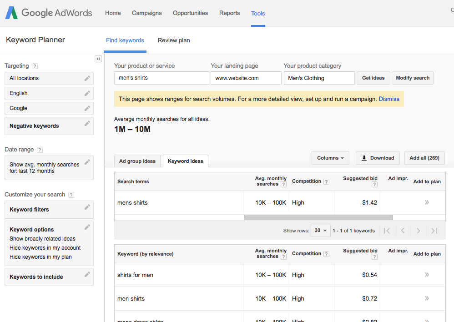Open Competition help icon in Keyword table

[x=326, y=254]
